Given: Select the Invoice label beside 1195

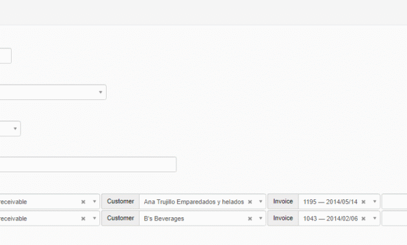Looking at the screenshot, I should 283,202.
